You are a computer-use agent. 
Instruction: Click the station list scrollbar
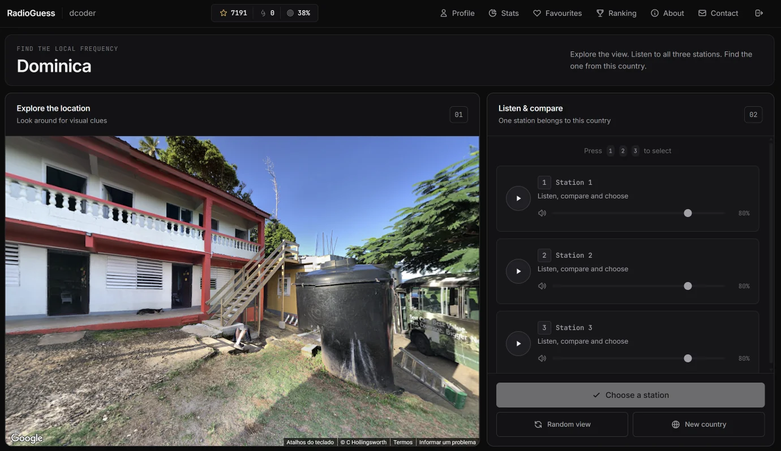click(771, 254)
